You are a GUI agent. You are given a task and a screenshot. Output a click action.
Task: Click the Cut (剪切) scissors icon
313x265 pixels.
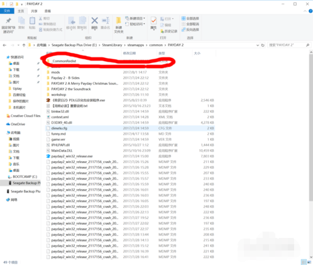click(45, 18)
